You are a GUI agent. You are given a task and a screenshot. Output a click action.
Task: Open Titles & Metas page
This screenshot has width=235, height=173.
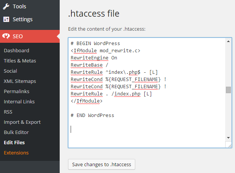pyautogui.click(x=20, y=61)
